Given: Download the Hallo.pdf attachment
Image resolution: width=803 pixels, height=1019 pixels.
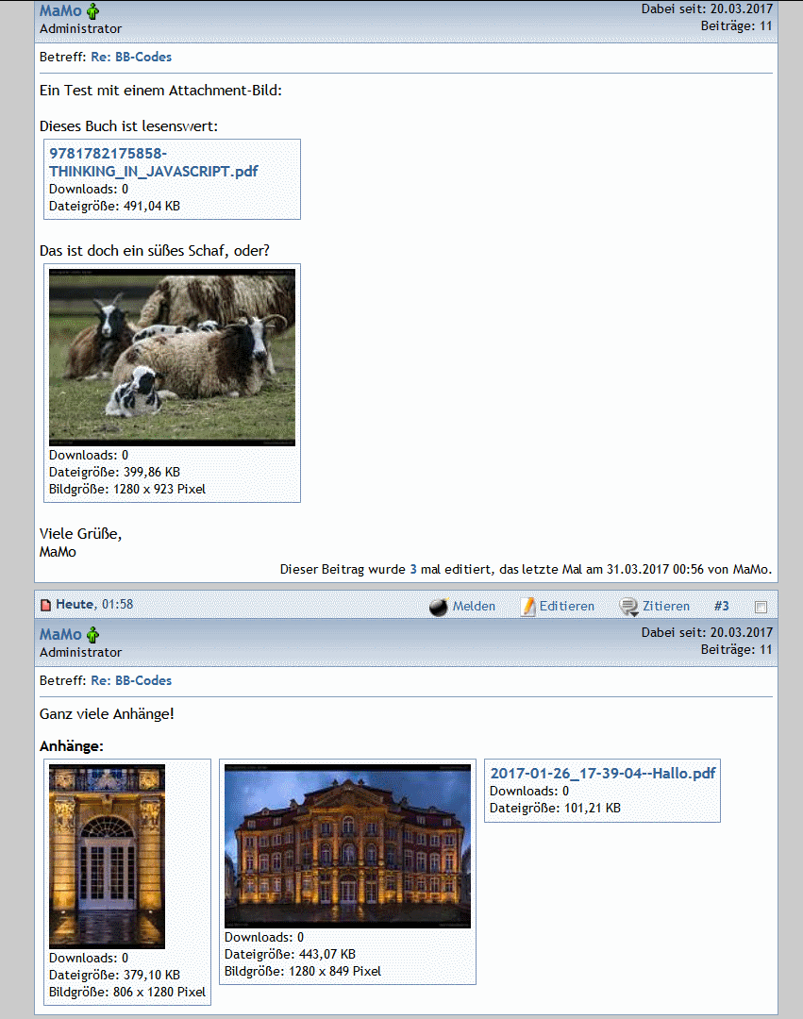Looking at the screenshot, I should click(x=602, y=773).
